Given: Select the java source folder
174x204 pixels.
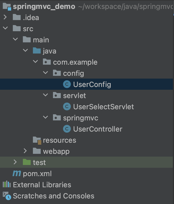Looking at the screenshot, I should tap(49, 51).
